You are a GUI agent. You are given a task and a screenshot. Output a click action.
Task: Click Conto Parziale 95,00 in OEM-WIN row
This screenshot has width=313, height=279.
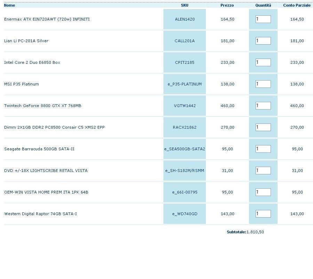[297, 192]
